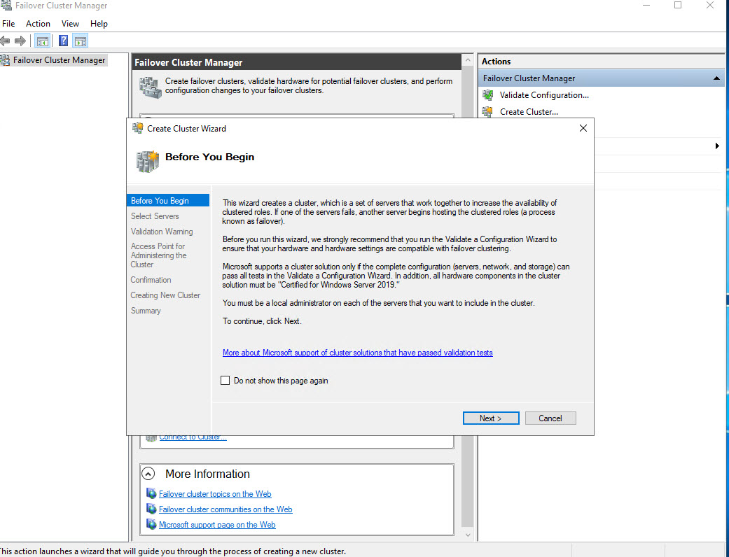The image size is (729, 557).
Task: Toggle the Show/Hide Console Tree toolbar icon
Action: pyautogui.click(x=43, y=41)
